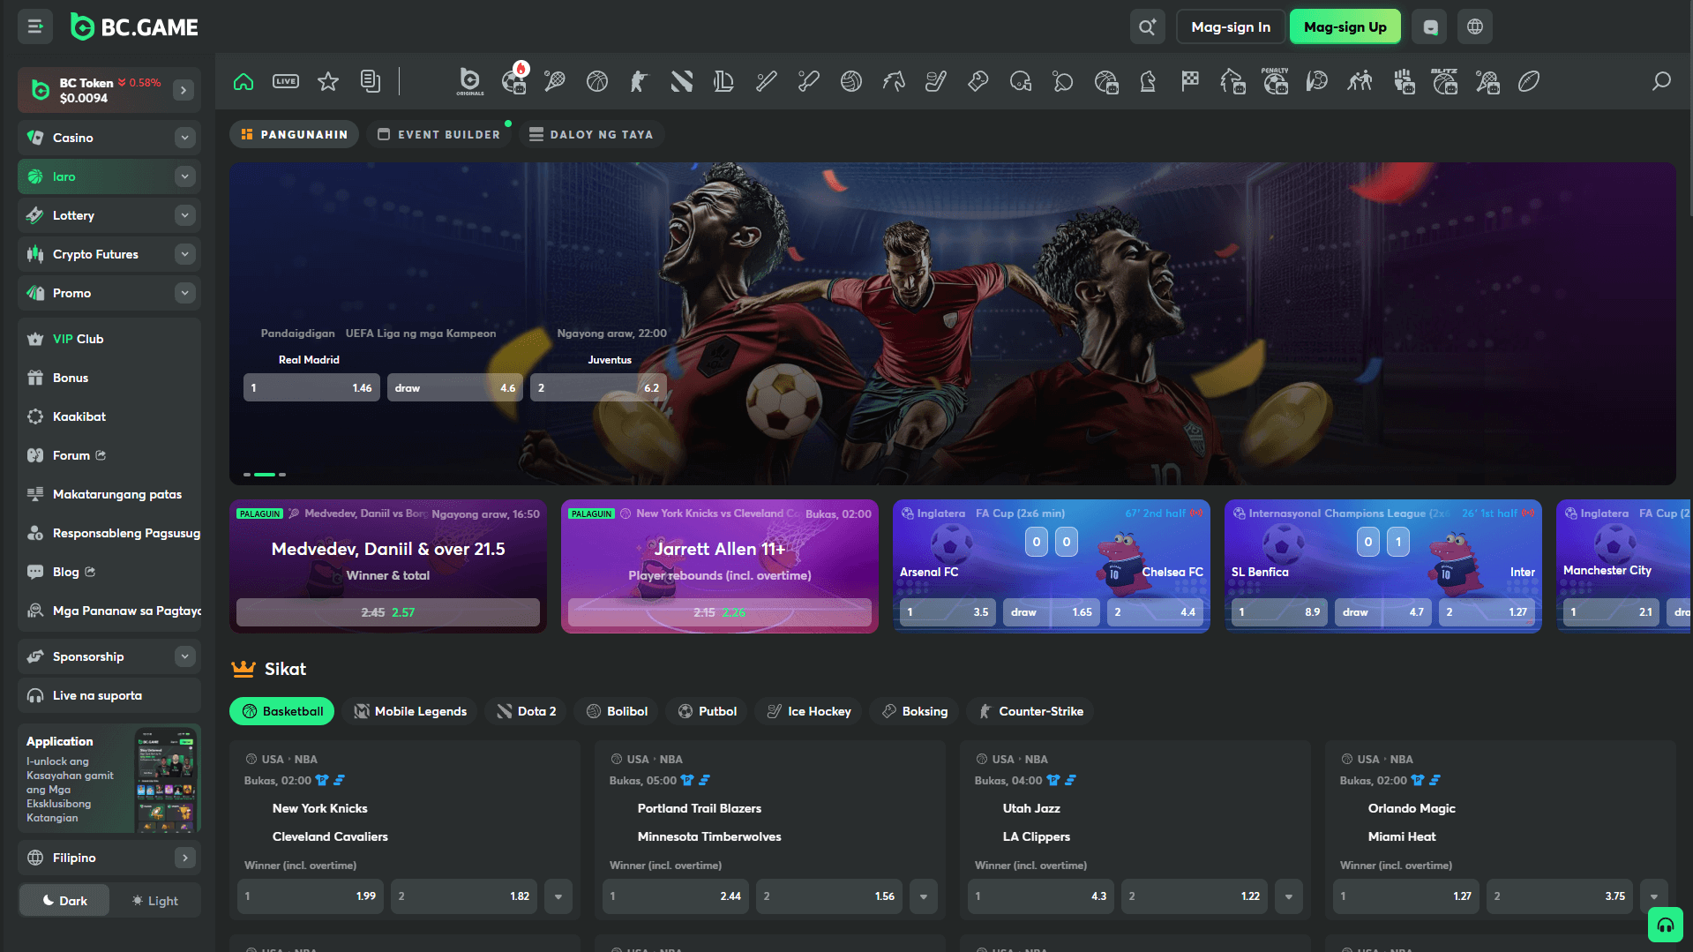The height and width of the screenshot is (952, 1693).
Task: Select the ice hockey stick icon
Action: point(936,81)
